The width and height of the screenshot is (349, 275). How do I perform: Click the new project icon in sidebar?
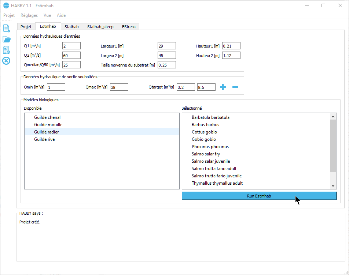tap(6, 28)
